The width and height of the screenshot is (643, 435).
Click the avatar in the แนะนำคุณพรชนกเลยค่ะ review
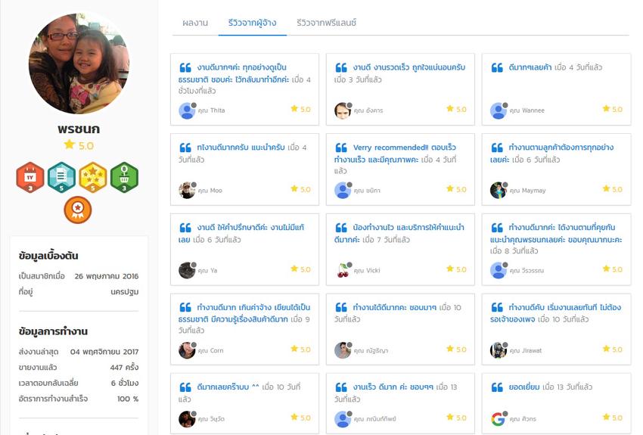(x=499, y=271)
